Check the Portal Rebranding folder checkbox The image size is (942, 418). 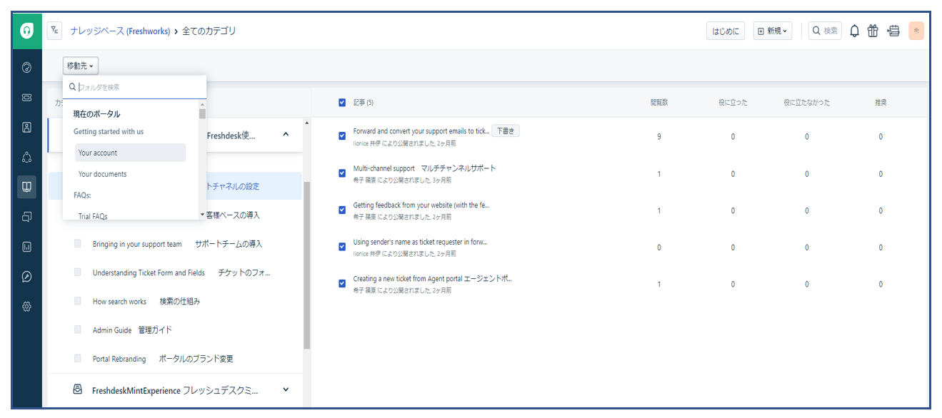pyautogui.click(x=78, y=359)
